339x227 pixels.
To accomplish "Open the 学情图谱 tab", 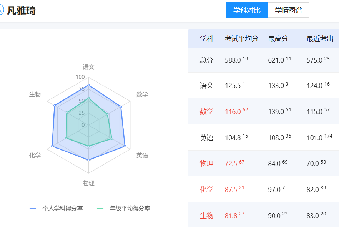I will tap(288, 10).
